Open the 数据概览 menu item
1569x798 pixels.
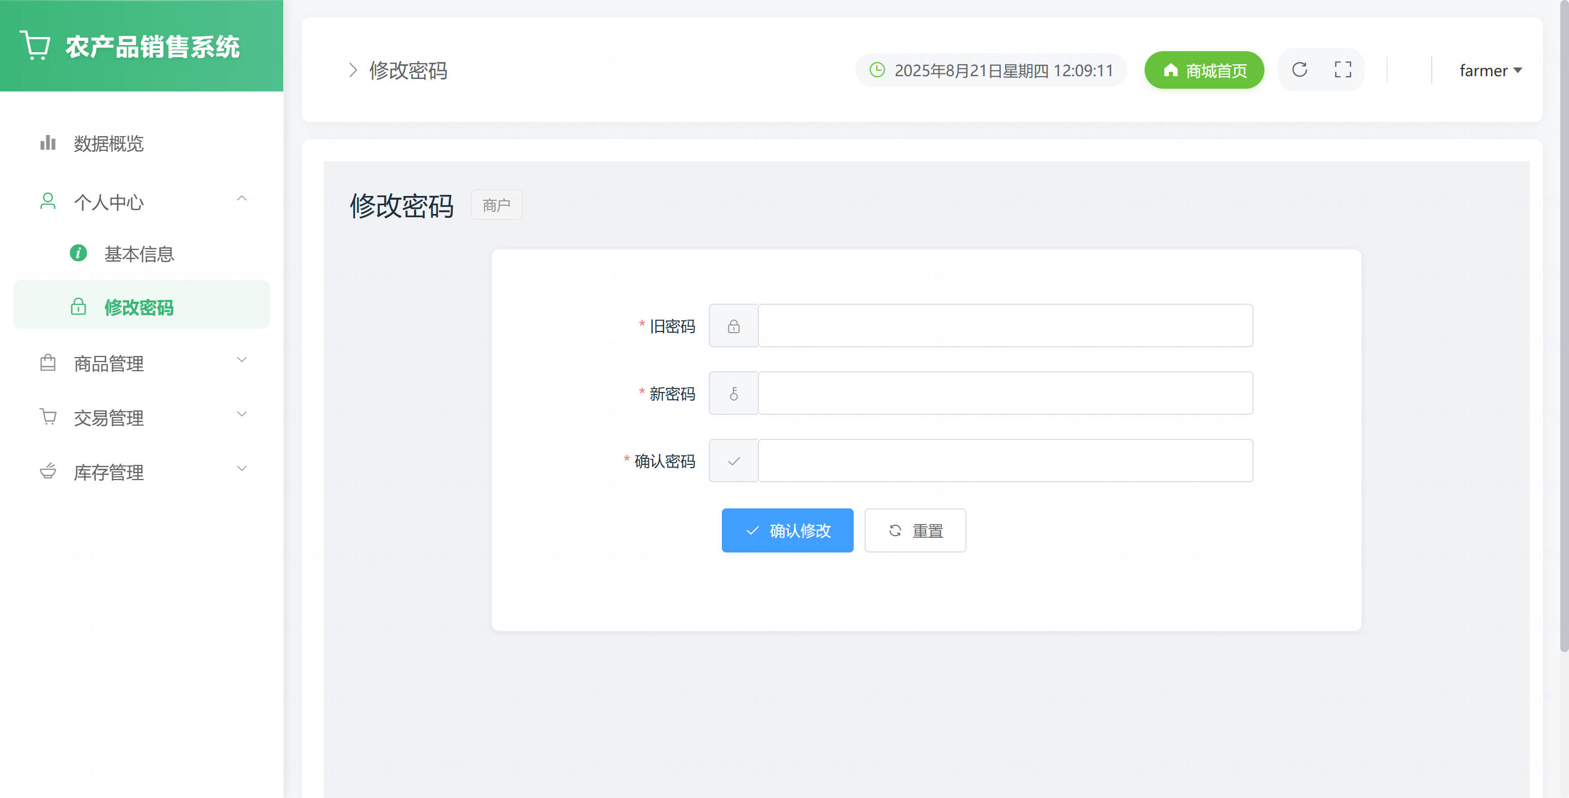pyautogui.click(x=141, y=144)
